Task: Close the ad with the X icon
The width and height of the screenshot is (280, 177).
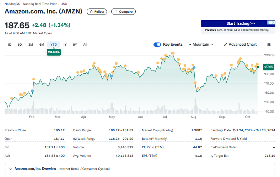Action: pyautogui.click(x=273, y=22)
